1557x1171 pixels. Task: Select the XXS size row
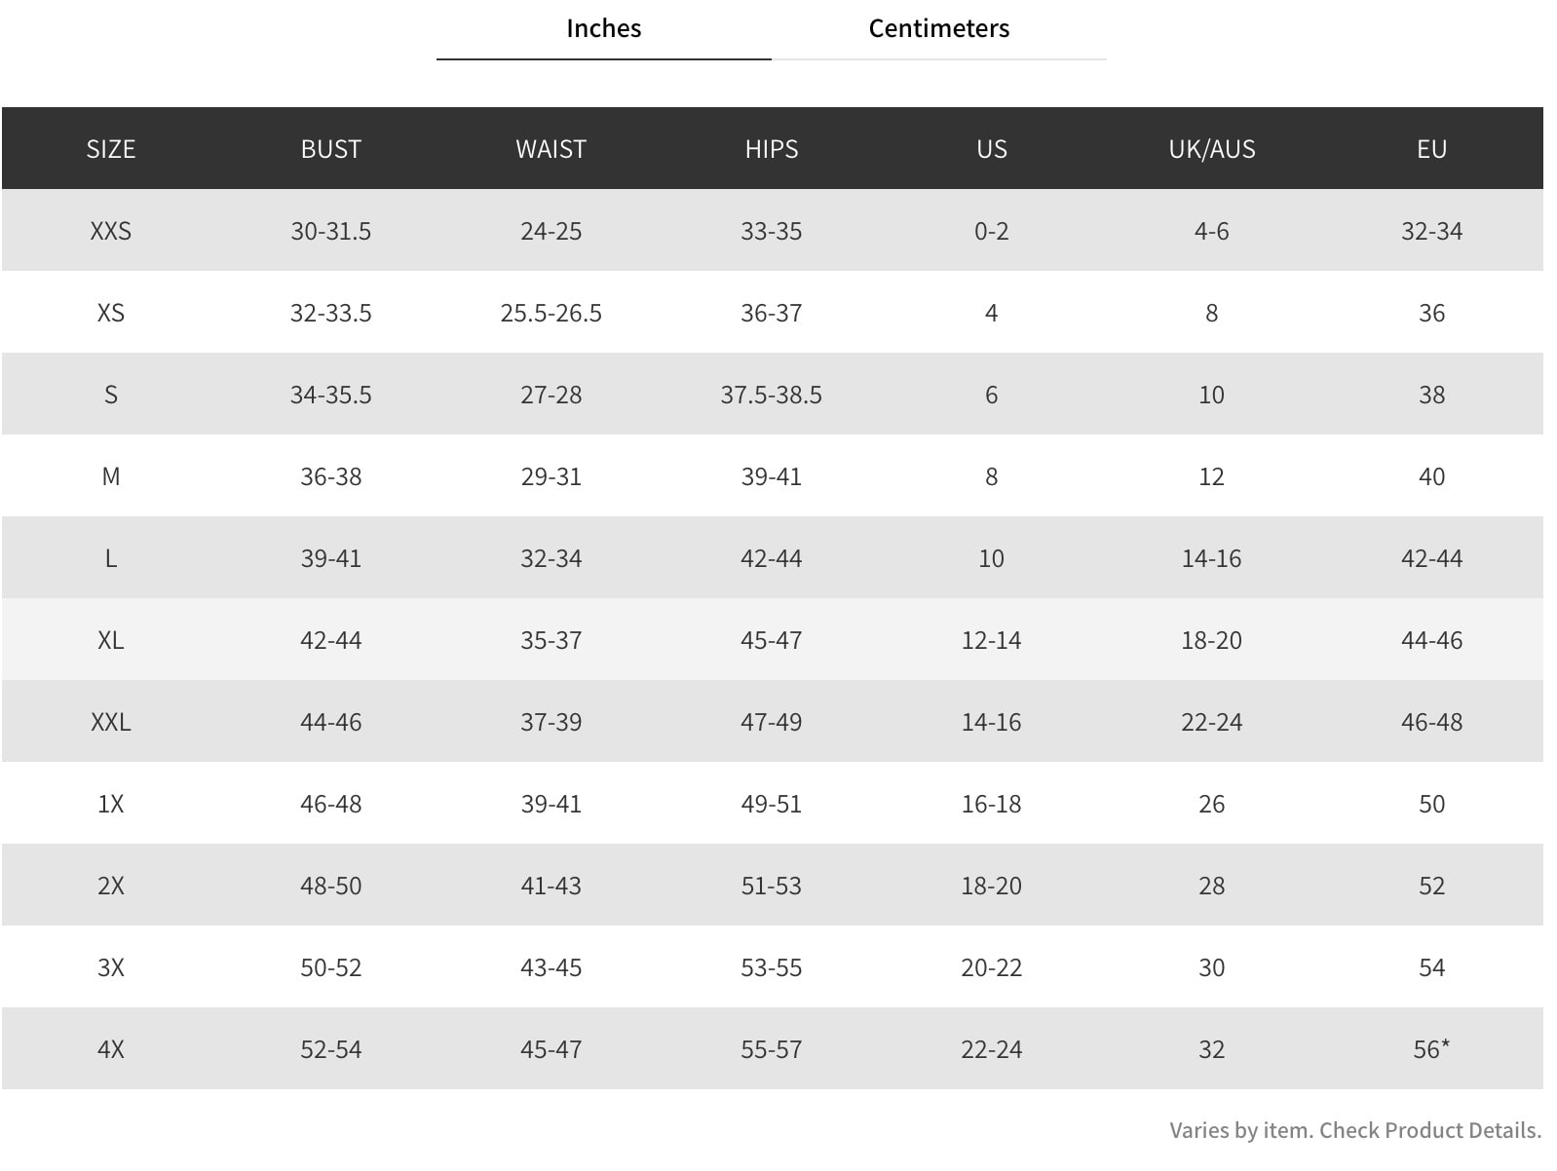[111, 231]
